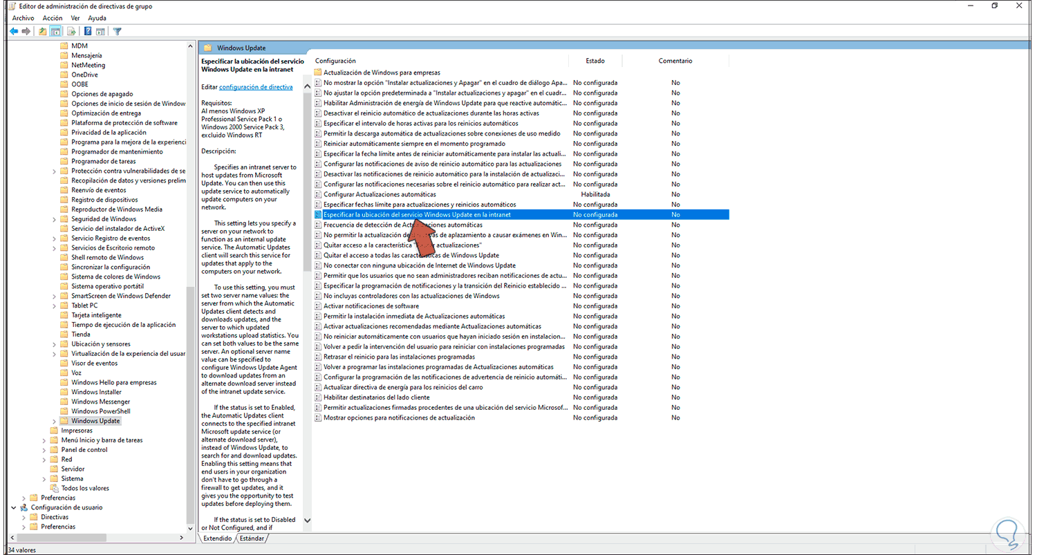This screenshot has height=555, width=1037.
Task: Switch to the Extendido tab
Action: tap(216, 538)
